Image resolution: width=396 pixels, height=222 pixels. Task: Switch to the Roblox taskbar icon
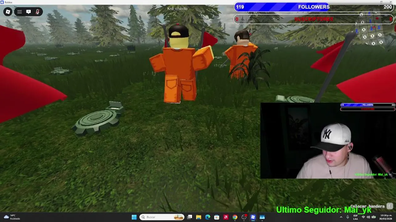tap(253, 217)
